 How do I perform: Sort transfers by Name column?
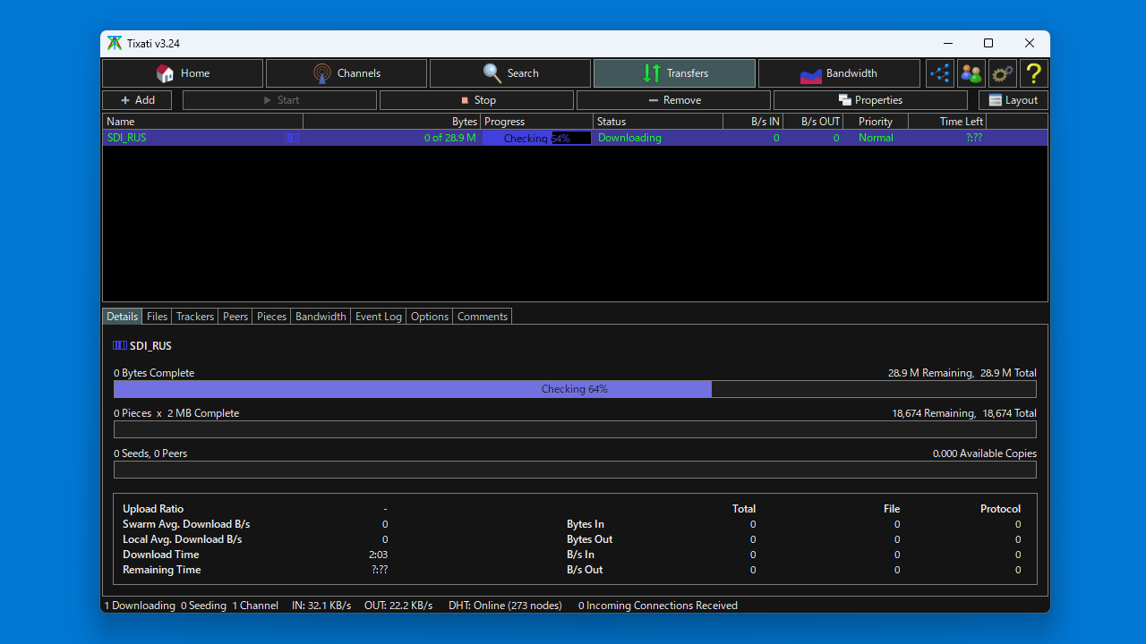pos(203,122)
